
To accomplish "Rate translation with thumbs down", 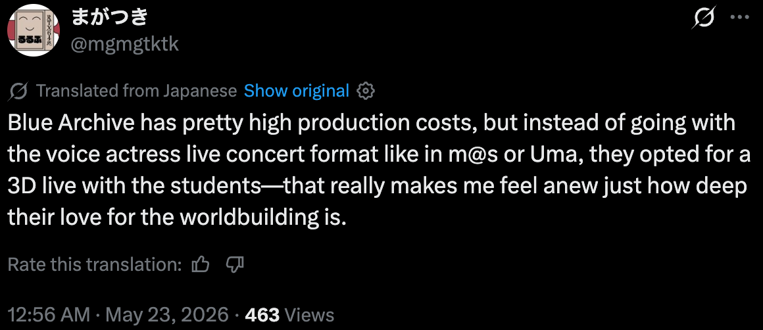I will [235, 264].
